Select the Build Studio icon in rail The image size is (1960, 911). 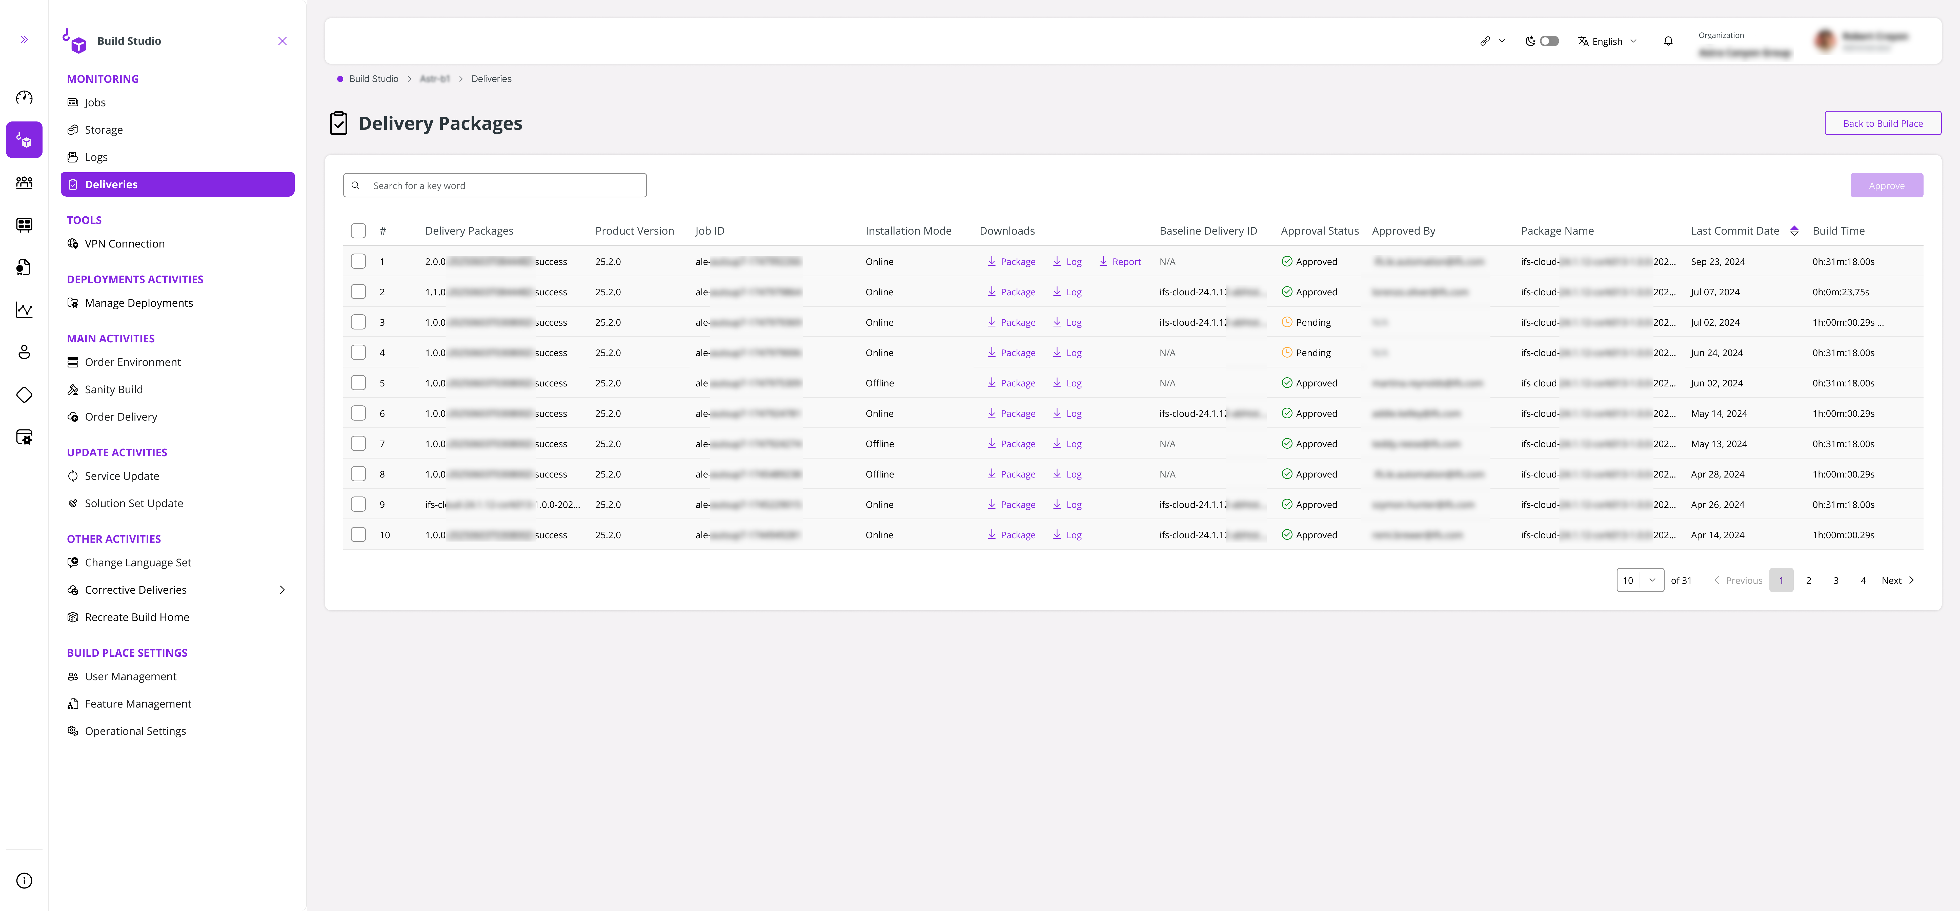(24, 140)
